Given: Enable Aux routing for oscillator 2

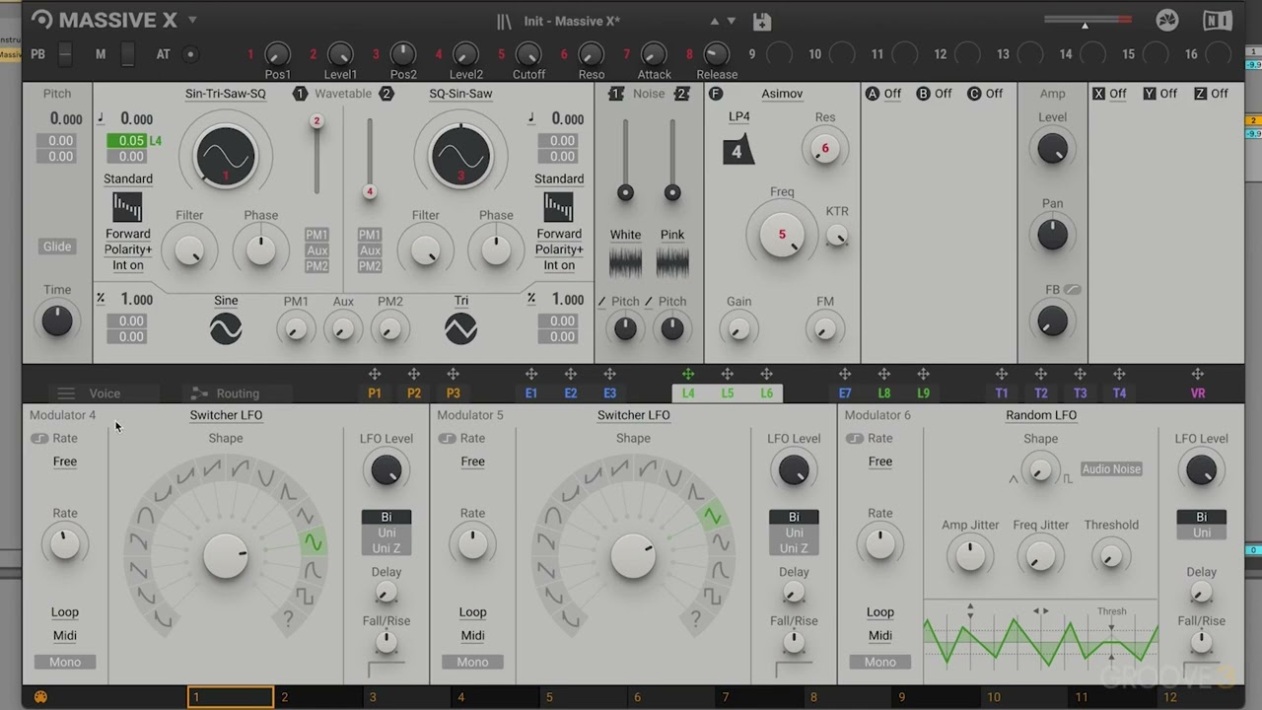Looking at the screenshot, I should click(x=370, y=250).
